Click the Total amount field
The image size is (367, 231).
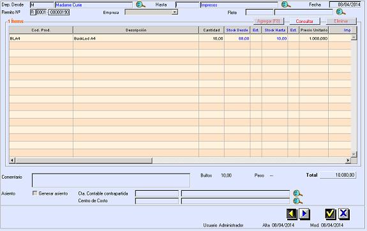click(338, 175)
